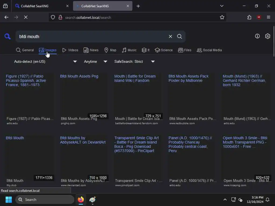The height and width of the screenshot is (206, 275).
Task: List all tabs dropdown arrow
Action: 222,6
